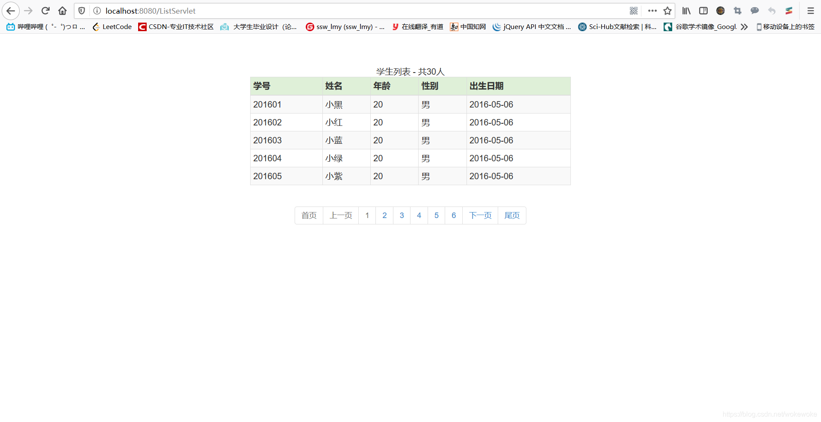Open the jQuery API 中文文档 bookmark
Screen dimensions: 821x422
[532, 27]
